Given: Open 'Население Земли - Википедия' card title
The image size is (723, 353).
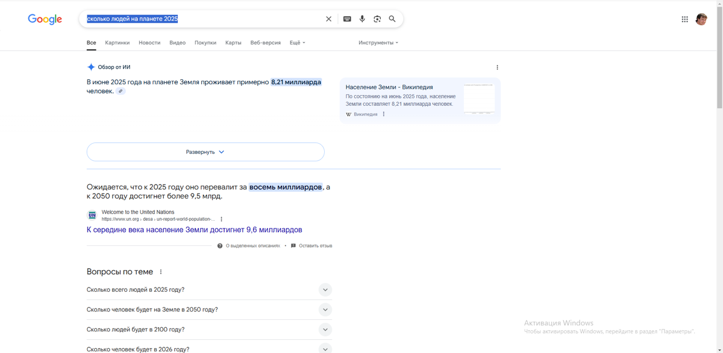Looking at the screenshot, I should click(x=389, y=87).
